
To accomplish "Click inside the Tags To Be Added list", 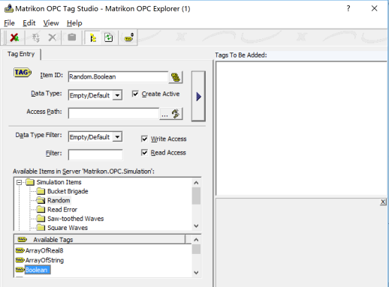I will [301, 128].
